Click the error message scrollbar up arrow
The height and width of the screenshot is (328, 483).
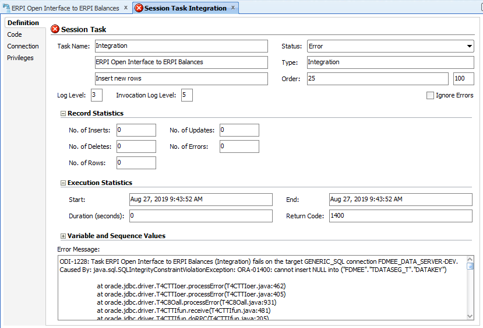click(470, 259)
